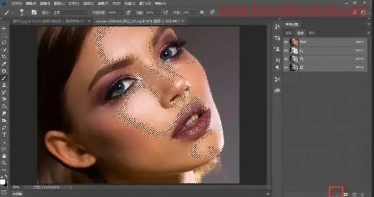Screen dimensions: 374x197
Task: Click load channel as selection button
Action: [x=336, y=194]
